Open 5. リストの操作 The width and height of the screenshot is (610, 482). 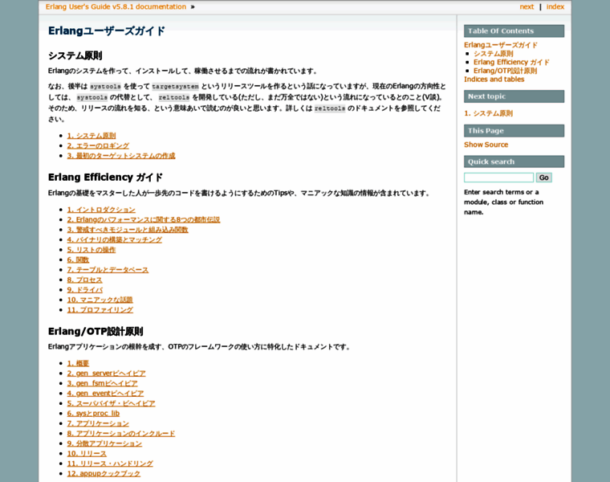[91, 250]
